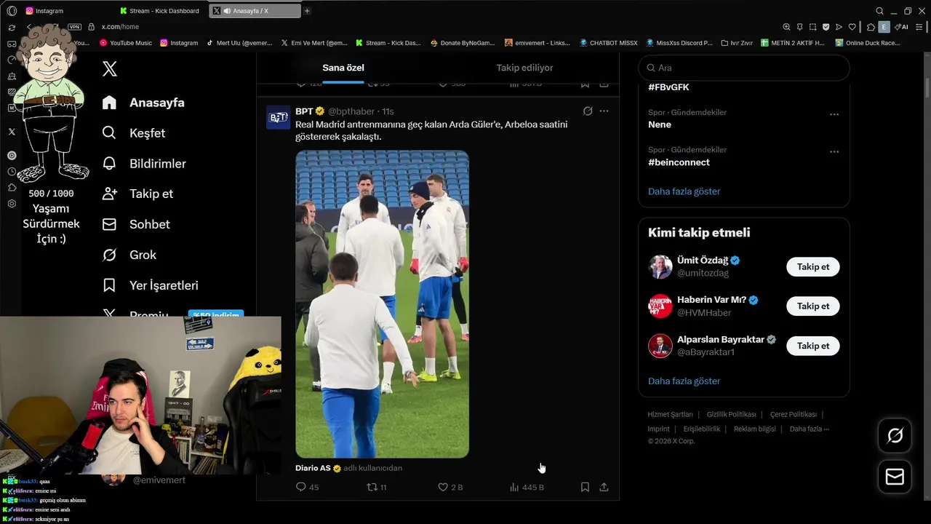Open the Gizlilik Politikası footer link
931x524 pixels.
(731, 414)
